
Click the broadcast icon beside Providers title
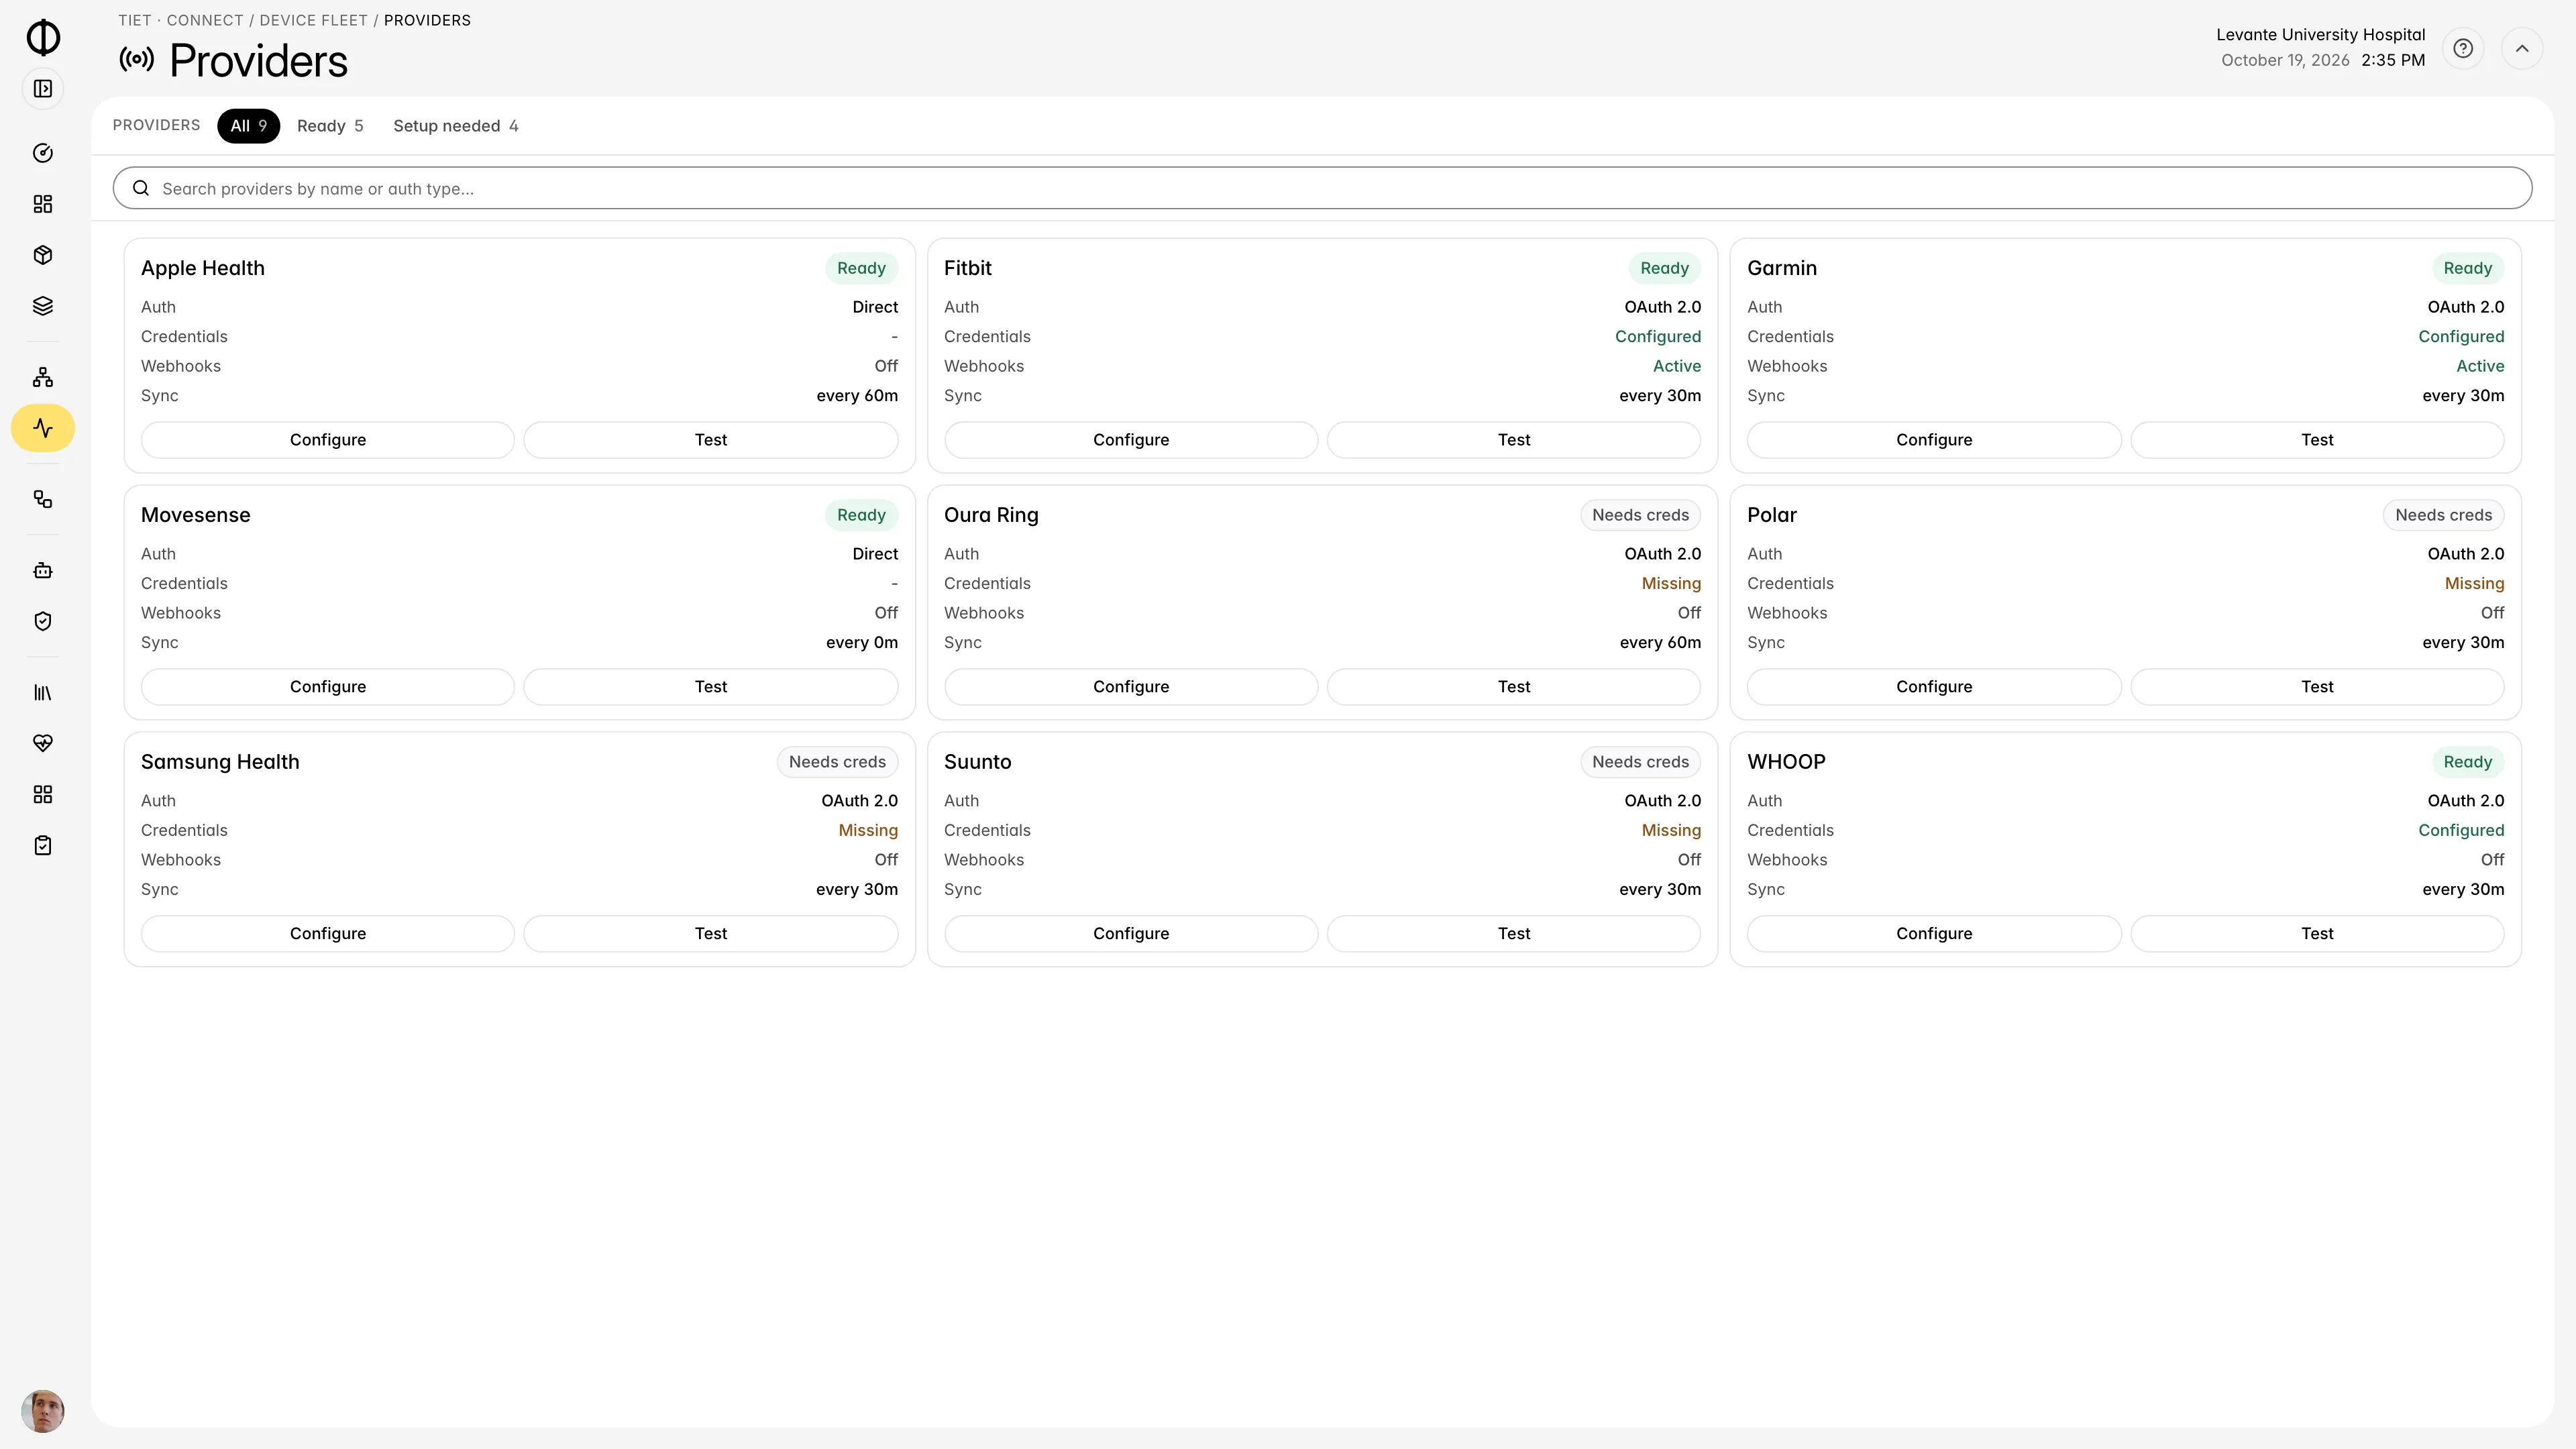point(137,60)
